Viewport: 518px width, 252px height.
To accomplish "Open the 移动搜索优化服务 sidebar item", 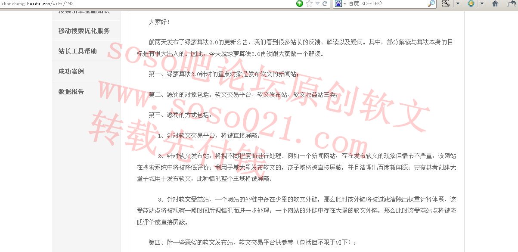I will (x=84, y=31).
